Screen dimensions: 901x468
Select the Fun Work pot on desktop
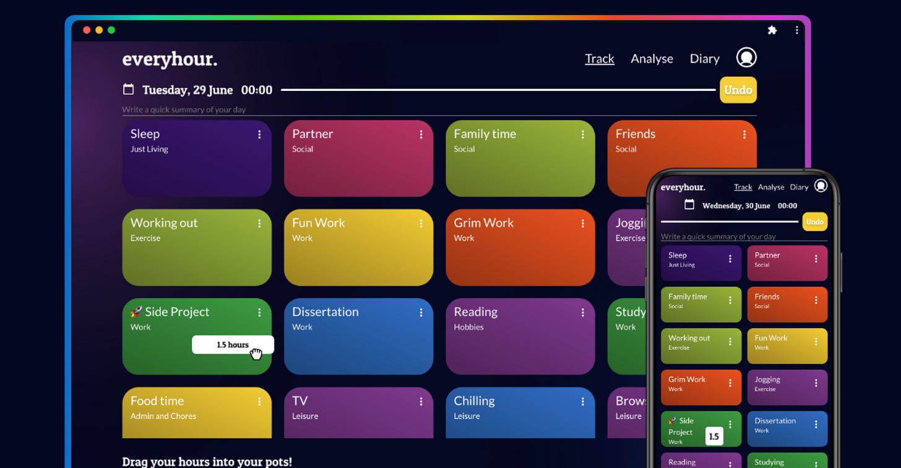[358, 247]
